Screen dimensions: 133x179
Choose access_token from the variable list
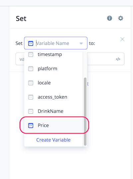[54, 97]
